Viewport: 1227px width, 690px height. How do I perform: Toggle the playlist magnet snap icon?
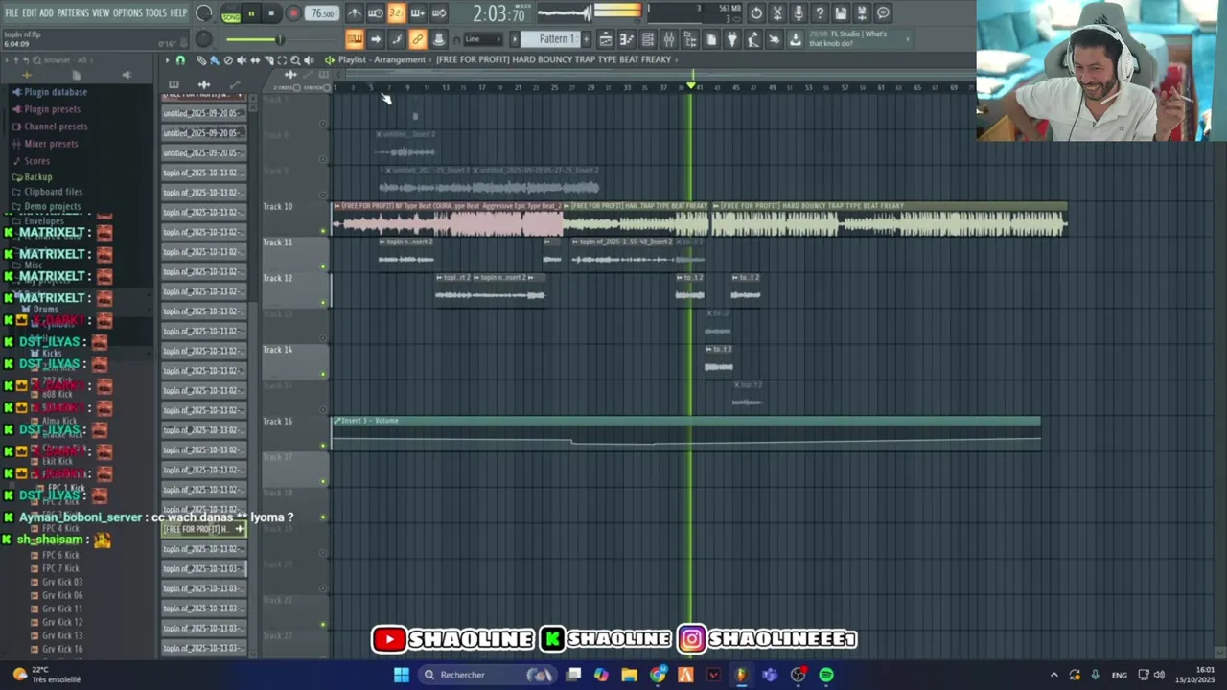coord(180,60)
